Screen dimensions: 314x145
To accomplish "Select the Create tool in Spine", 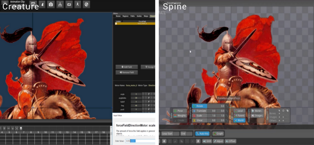I will [179, 120].
